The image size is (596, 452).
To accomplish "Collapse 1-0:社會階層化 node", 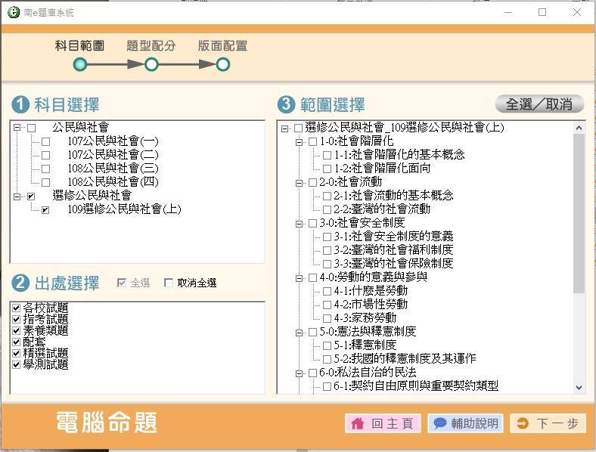I will click(x=300, y=142).
